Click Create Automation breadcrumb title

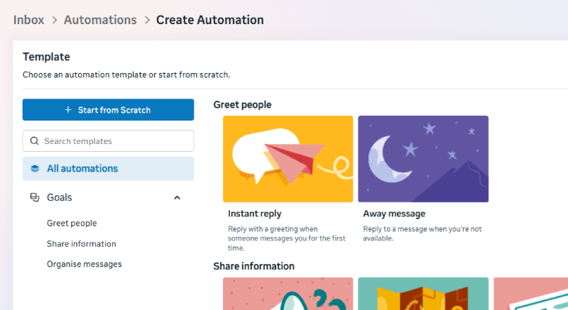209,20
